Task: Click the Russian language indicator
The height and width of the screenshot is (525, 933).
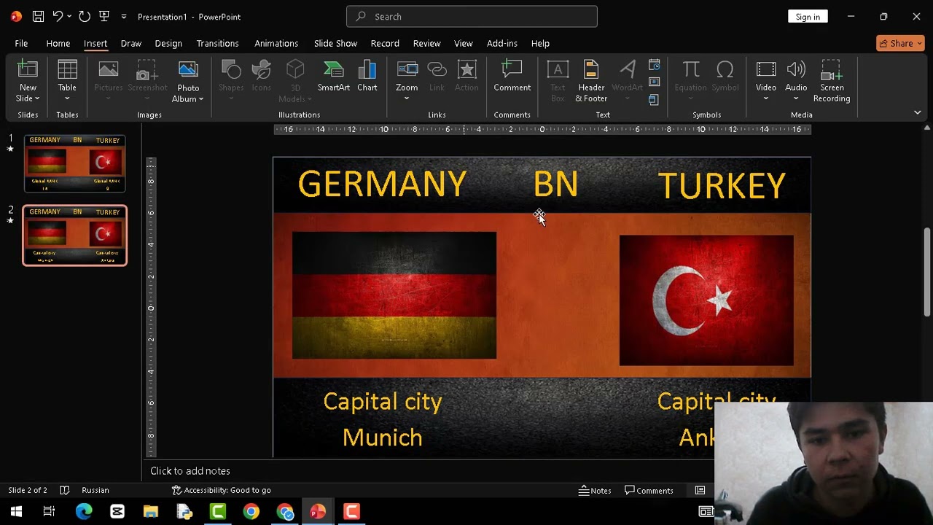Action: pyautogui.click(x=95, y=490)
